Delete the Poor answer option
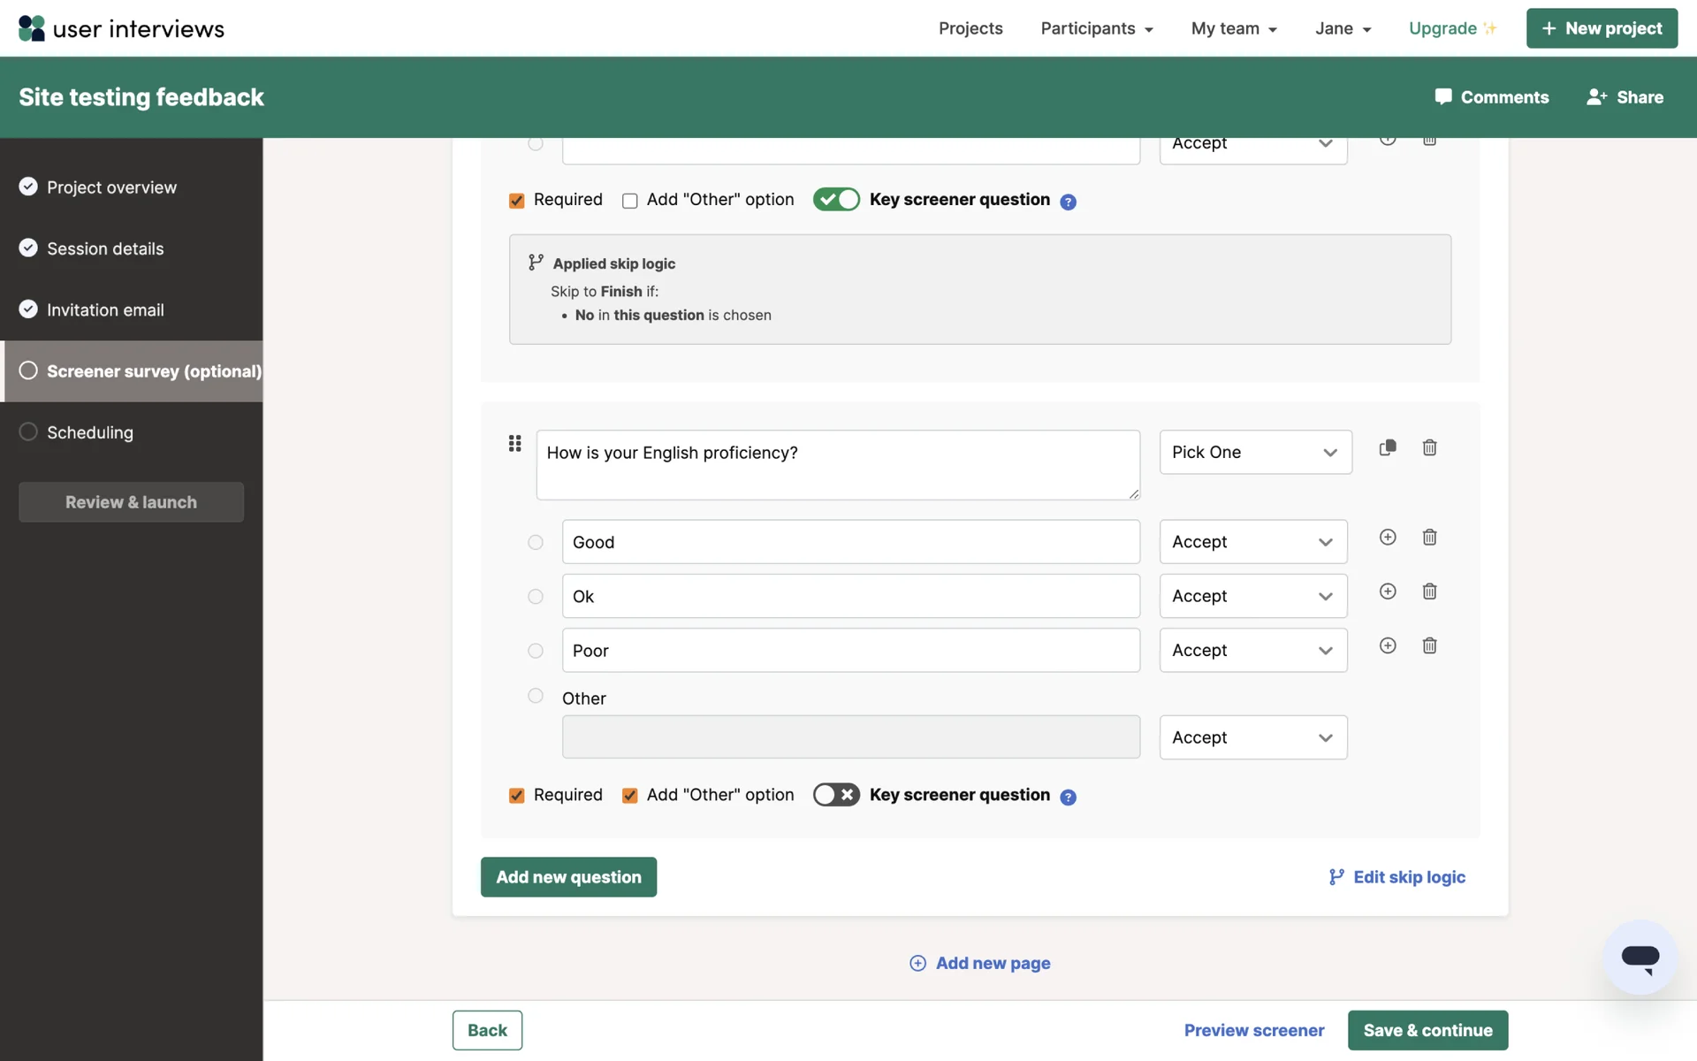Image resolution: width=1697 pixels, height=1061 pixels. pyautogui.click(x=1429, y=646)
